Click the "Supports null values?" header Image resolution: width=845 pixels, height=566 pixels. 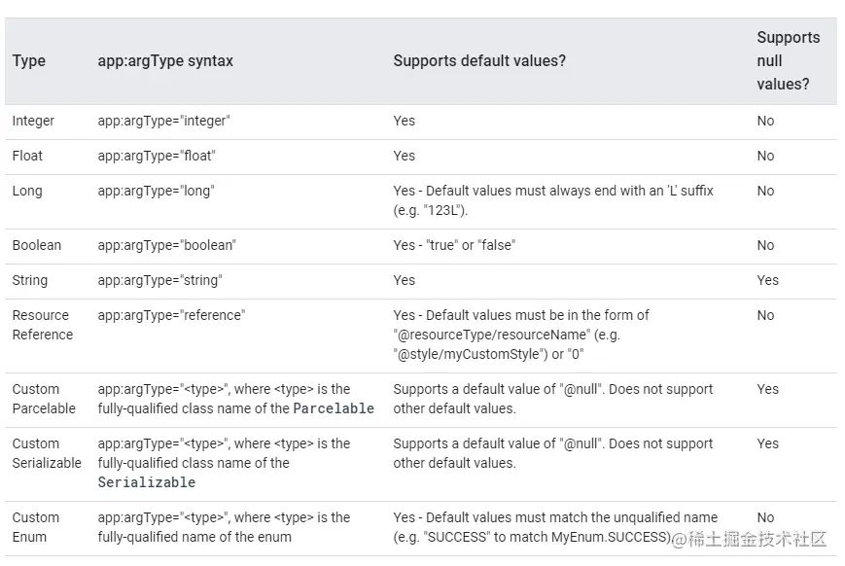coord(788,61)
